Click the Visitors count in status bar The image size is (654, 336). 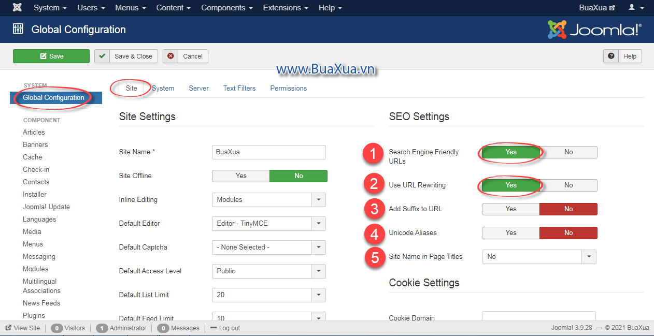click(x=68, y=328)
